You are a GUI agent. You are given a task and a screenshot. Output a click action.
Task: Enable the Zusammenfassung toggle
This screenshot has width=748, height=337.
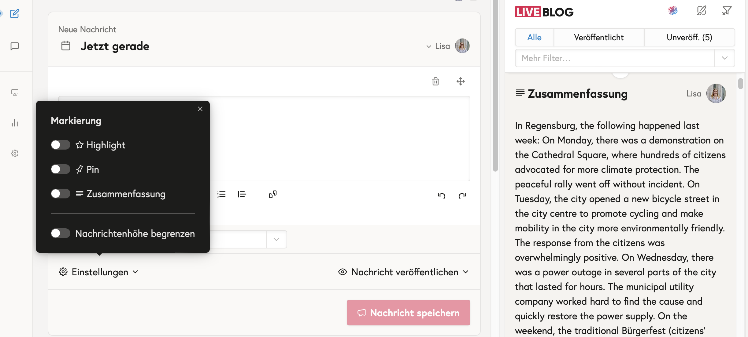click(x=61, y=194)
